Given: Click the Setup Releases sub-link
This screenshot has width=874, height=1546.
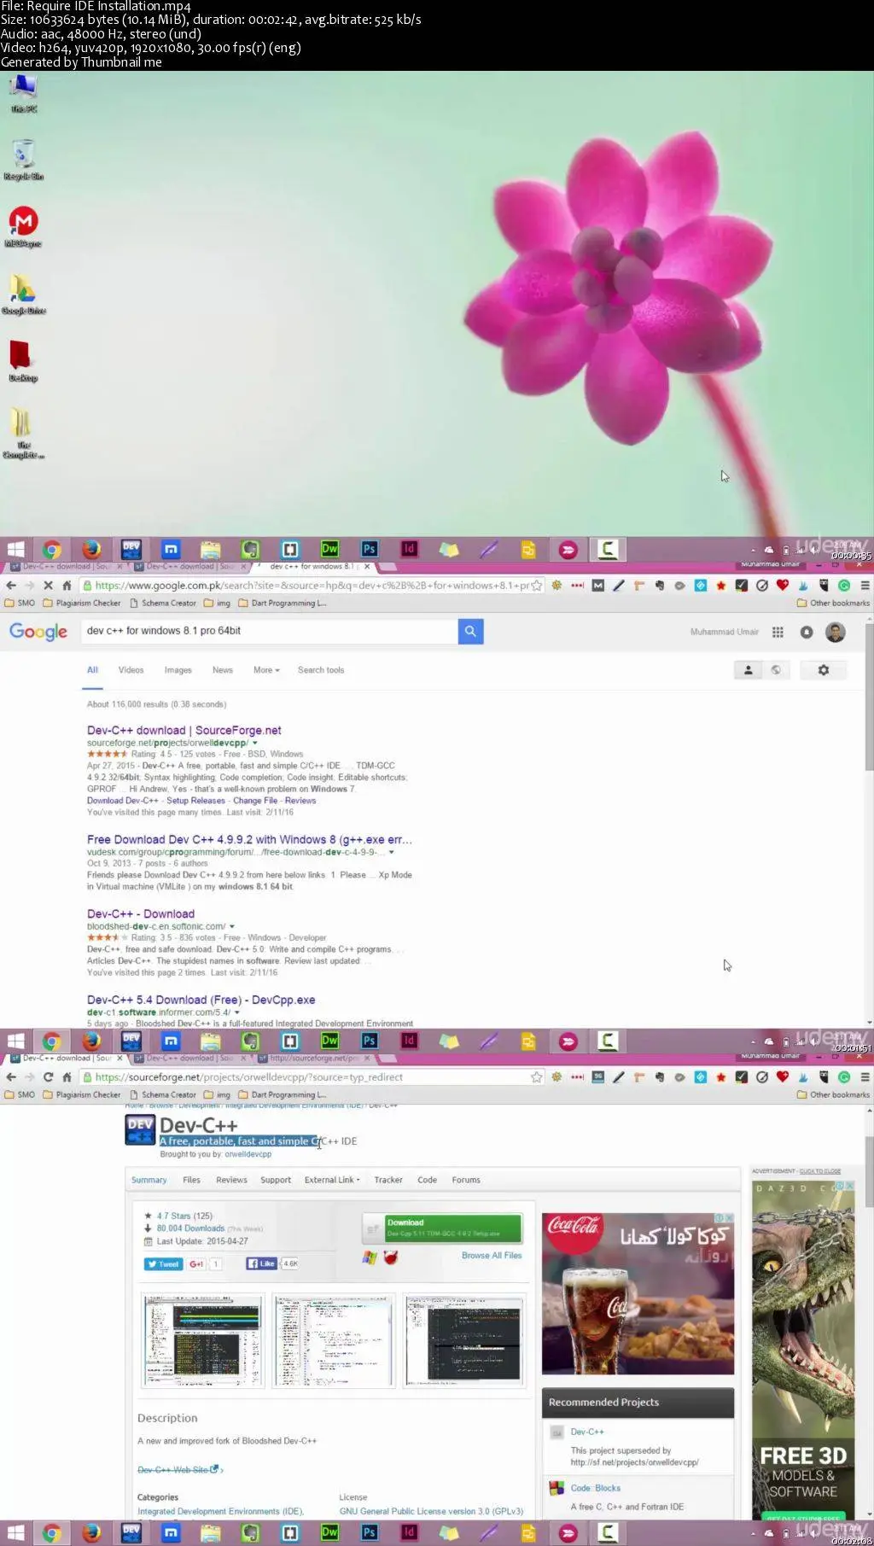Looking at the screenshot, I should coord(195,801).
